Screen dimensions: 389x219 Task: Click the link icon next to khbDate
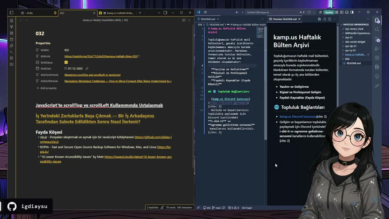click(87, 69)
